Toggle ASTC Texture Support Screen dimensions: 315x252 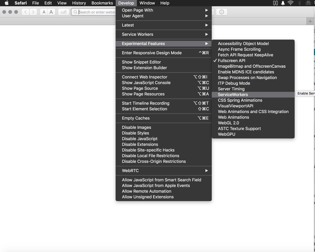pos(253,129)
